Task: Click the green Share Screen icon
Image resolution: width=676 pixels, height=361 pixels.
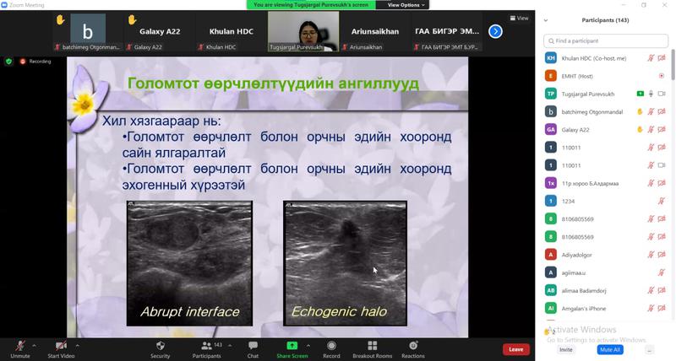Action: pyautogui.click(x=292, y=346)
